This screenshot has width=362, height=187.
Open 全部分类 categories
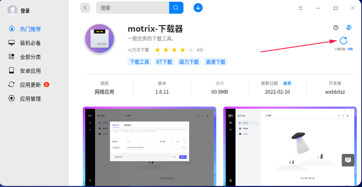pyautogui.click(x=30, y=57)
